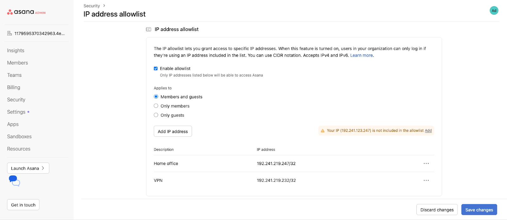Open the Learn more link

(x=361, y=55)
